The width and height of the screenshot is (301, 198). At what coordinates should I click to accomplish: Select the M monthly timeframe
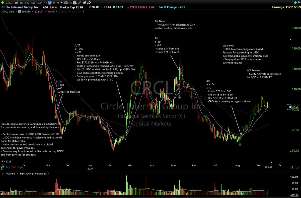(x=58, y=3)
